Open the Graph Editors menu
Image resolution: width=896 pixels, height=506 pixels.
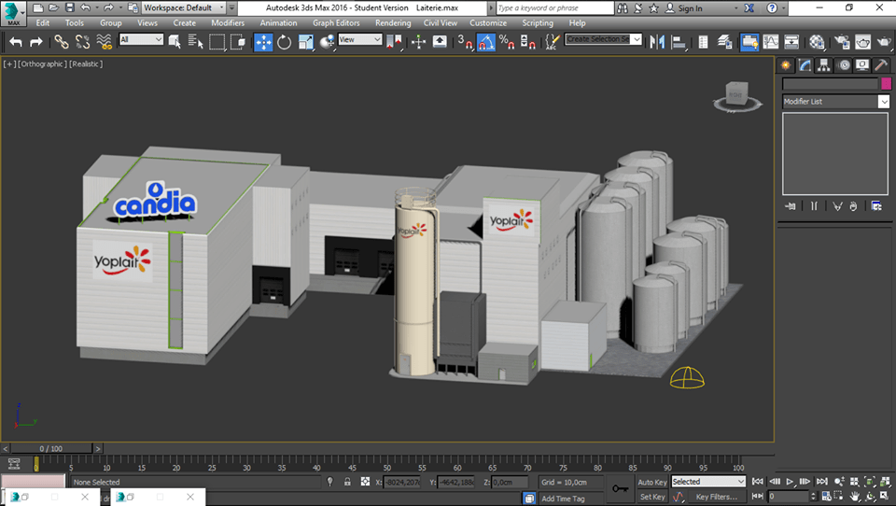click(336, 22)
